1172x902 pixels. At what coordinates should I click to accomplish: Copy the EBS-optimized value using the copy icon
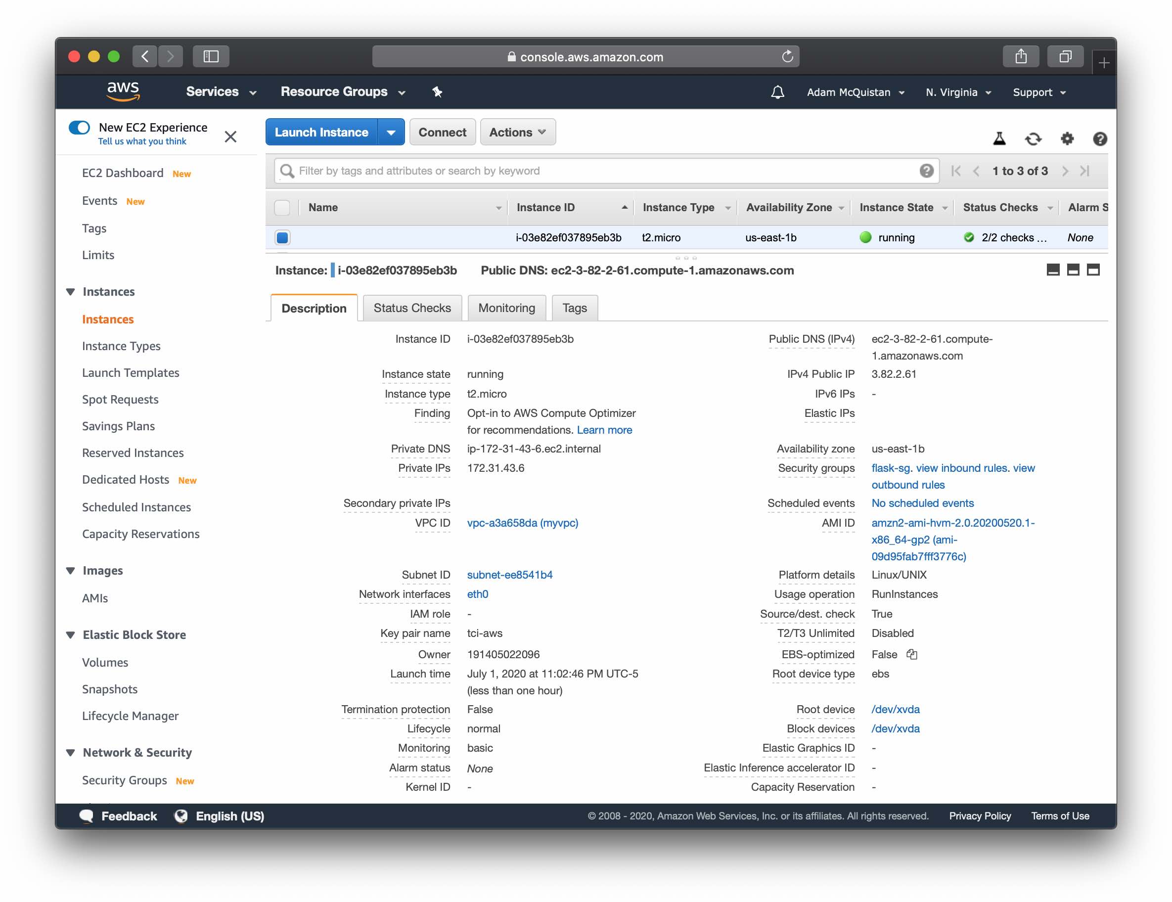coord(912,654)
